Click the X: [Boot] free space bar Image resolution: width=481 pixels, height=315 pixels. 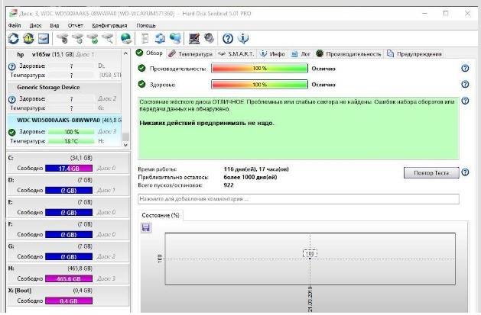click(x=69, y=301)
